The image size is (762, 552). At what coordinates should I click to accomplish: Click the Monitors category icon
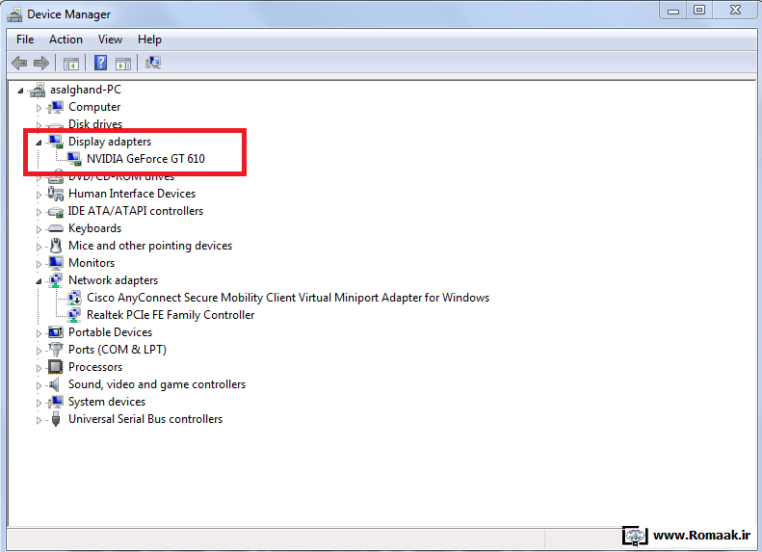tap(56, 263)
